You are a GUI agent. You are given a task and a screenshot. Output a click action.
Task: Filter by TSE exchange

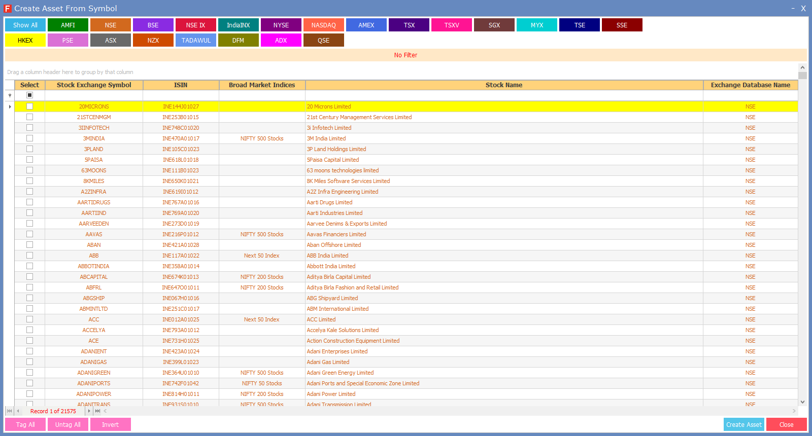point(580,25)
